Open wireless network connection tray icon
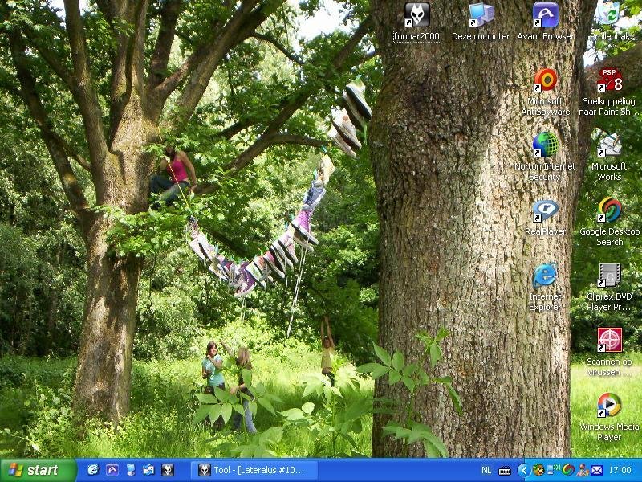 click(553, 470)
